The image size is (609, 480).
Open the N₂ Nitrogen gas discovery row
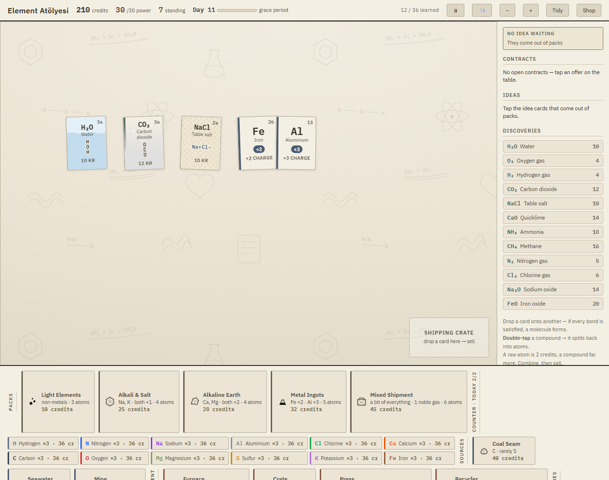[553, 261]
